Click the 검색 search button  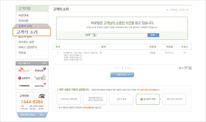(x=153, y=35)
